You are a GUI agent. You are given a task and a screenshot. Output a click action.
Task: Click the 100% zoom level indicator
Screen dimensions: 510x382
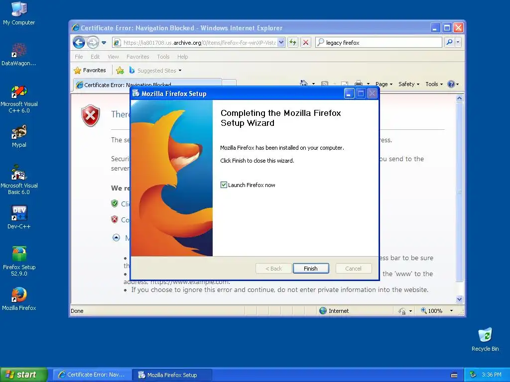point(435,311)
